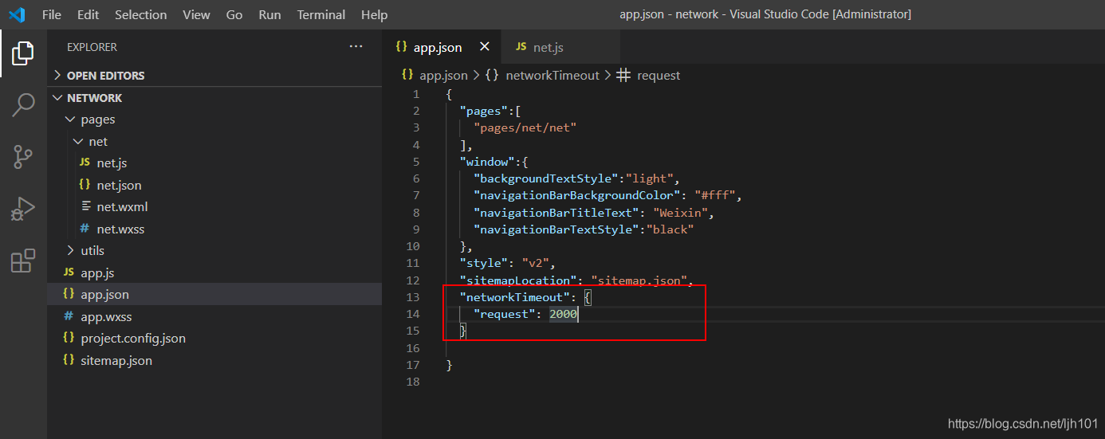The image size is (1105, 439).
Task: Open the File menu
Action: click(51, 14)
